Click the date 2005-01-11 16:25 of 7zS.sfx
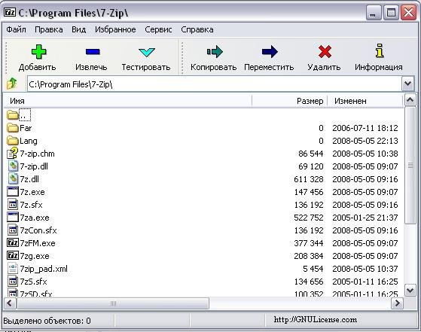 365,282
